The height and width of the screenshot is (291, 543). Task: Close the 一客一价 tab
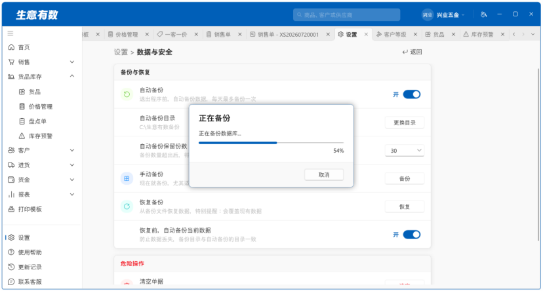[196, 34]
